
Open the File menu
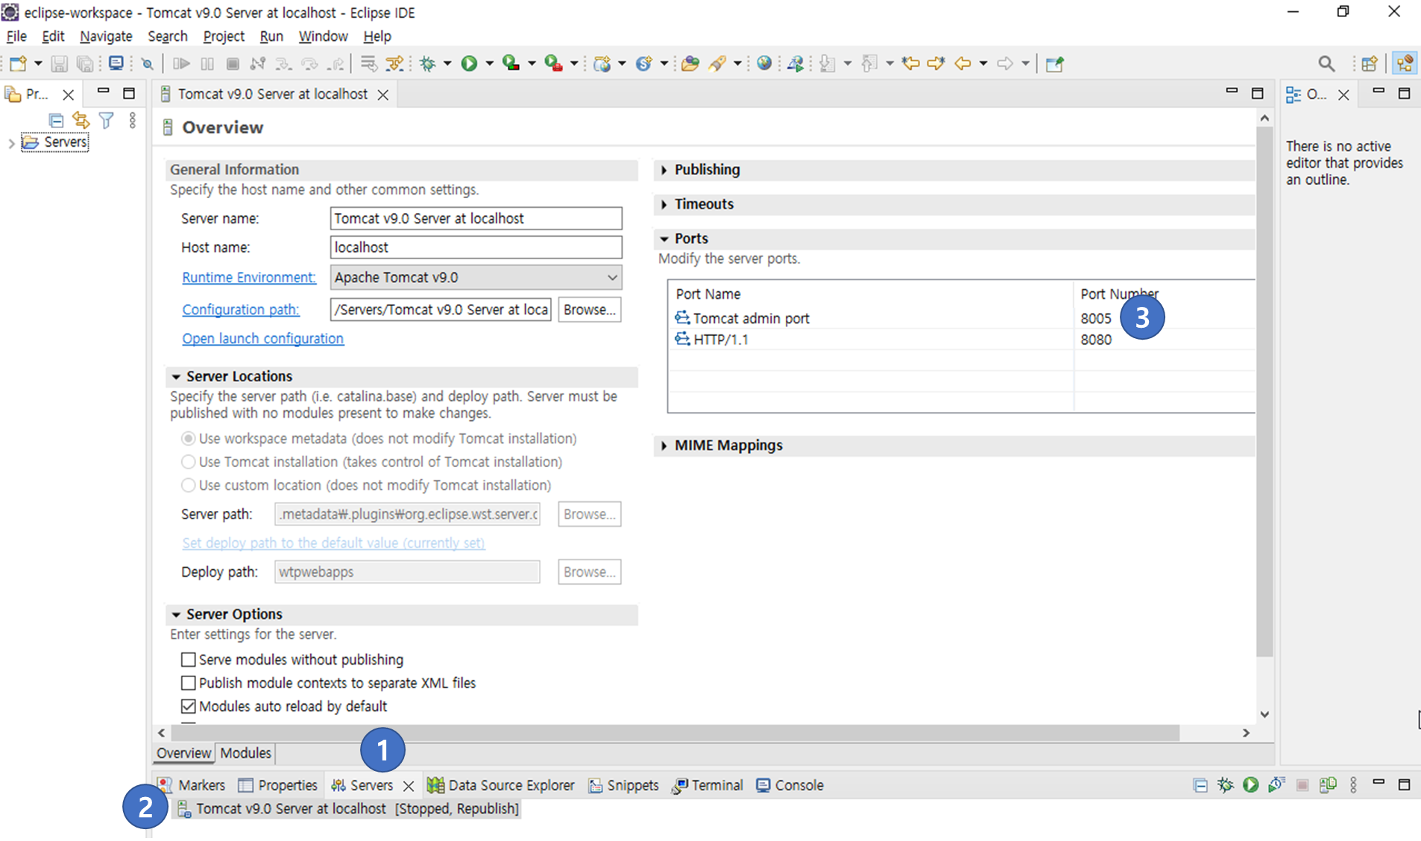point(16,36)
